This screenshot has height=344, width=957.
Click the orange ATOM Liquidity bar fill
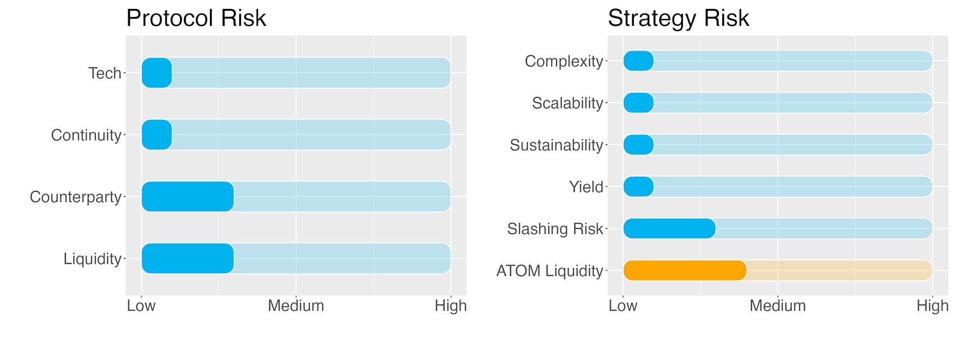tap(685, 270)
